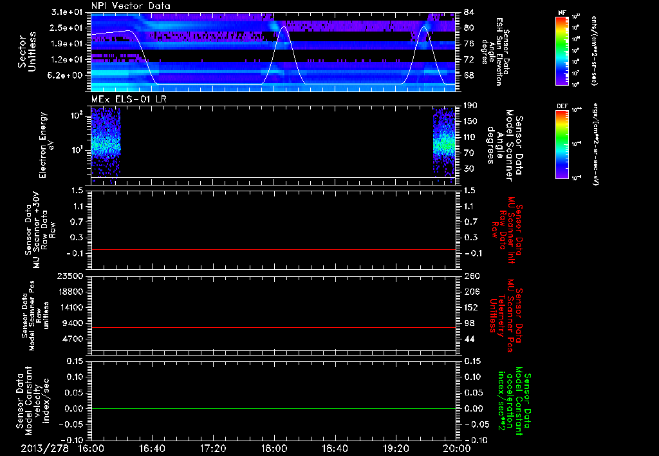Click the "DEF" label above color bar
The width and height of the screenshot is (659, 456).
562,106
